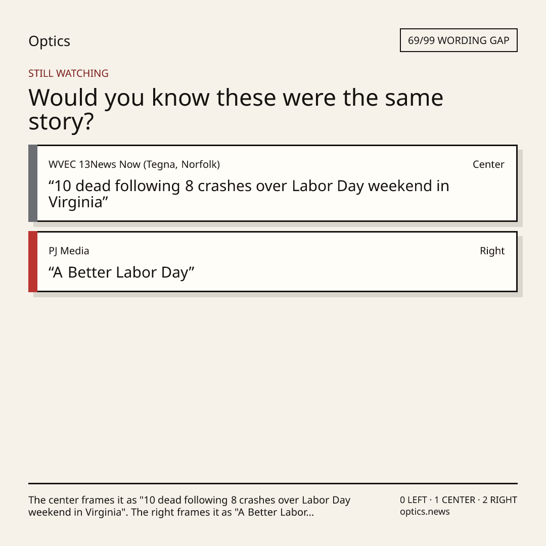Click the gray center color bar
This screenshot has height=546, width=546.
pos(33,183)
